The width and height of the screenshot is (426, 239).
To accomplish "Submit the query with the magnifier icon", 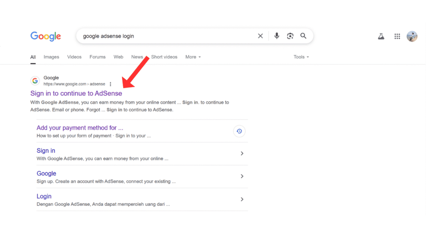I will click(x=303, y=36).
